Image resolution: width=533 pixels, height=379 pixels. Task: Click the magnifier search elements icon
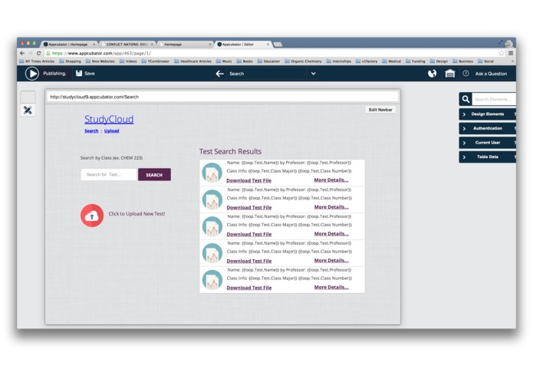pos(466,99)
